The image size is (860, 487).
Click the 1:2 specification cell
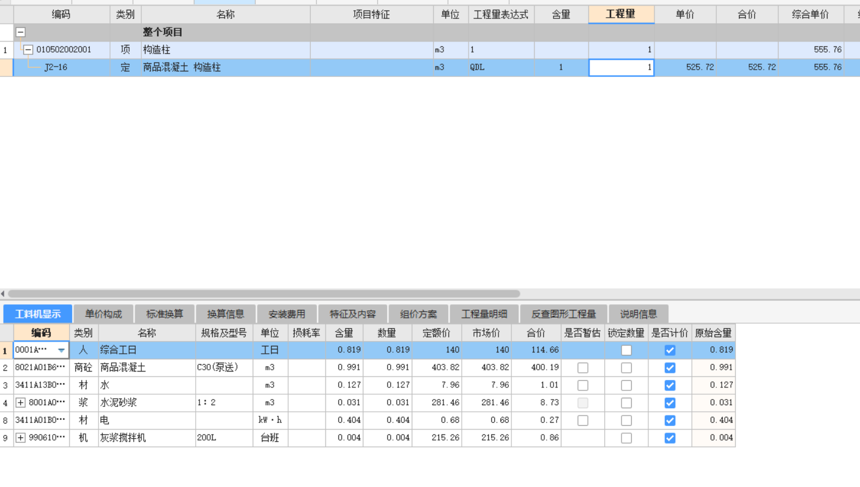click(x=224, y=403)
